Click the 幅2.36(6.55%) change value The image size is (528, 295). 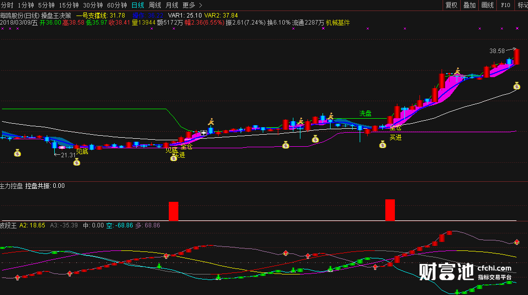(x=204, y=23)
